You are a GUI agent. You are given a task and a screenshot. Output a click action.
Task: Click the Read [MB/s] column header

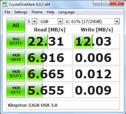(49, 30)
